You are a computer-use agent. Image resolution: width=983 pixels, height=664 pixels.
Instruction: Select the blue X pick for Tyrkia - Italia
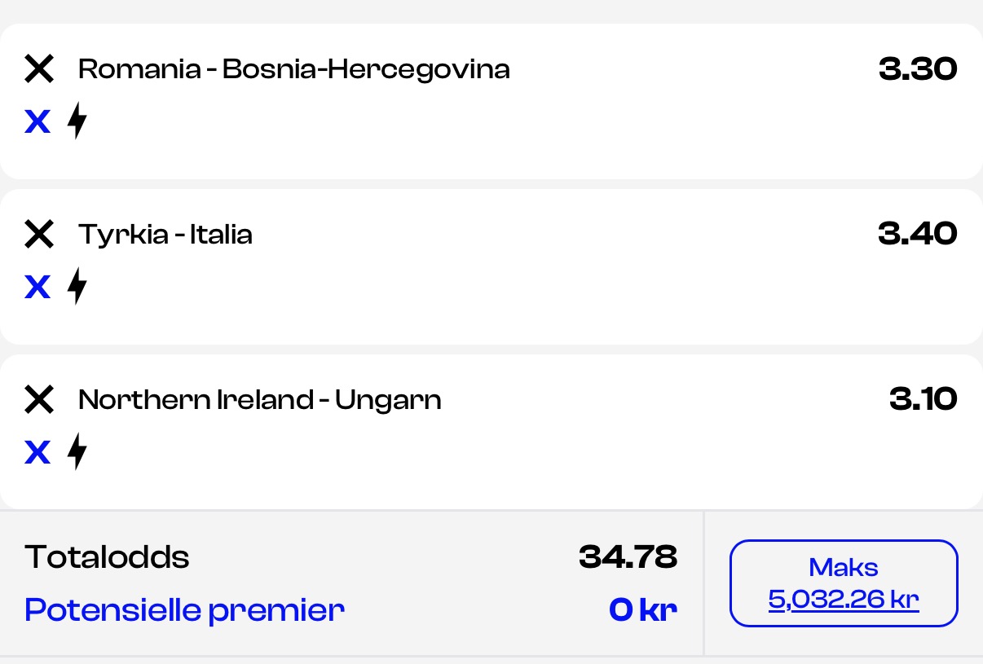click(x=37, y=288)
